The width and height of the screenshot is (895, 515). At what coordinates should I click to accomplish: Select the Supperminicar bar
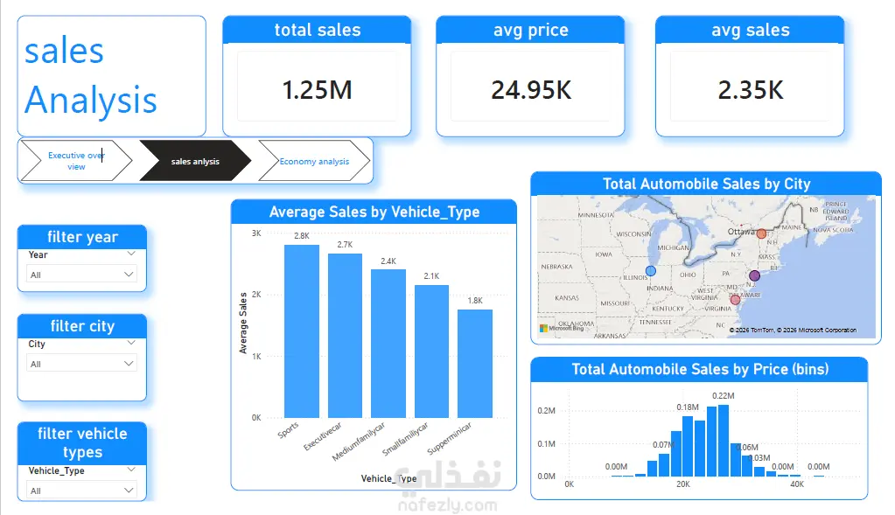pyautogui.click(x=475, y=364)
